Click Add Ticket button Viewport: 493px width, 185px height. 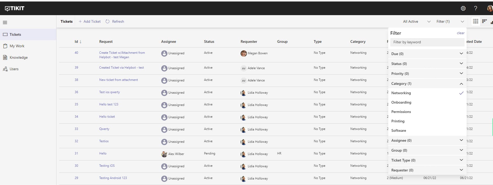click(x=90, y=21)
